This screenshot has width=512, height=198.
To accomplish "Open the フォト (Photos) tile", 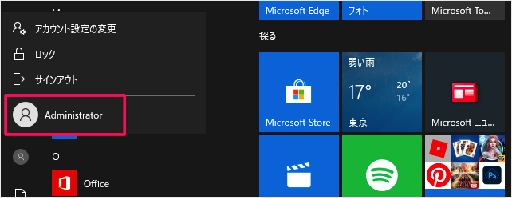I will click(x=382, y=11).
